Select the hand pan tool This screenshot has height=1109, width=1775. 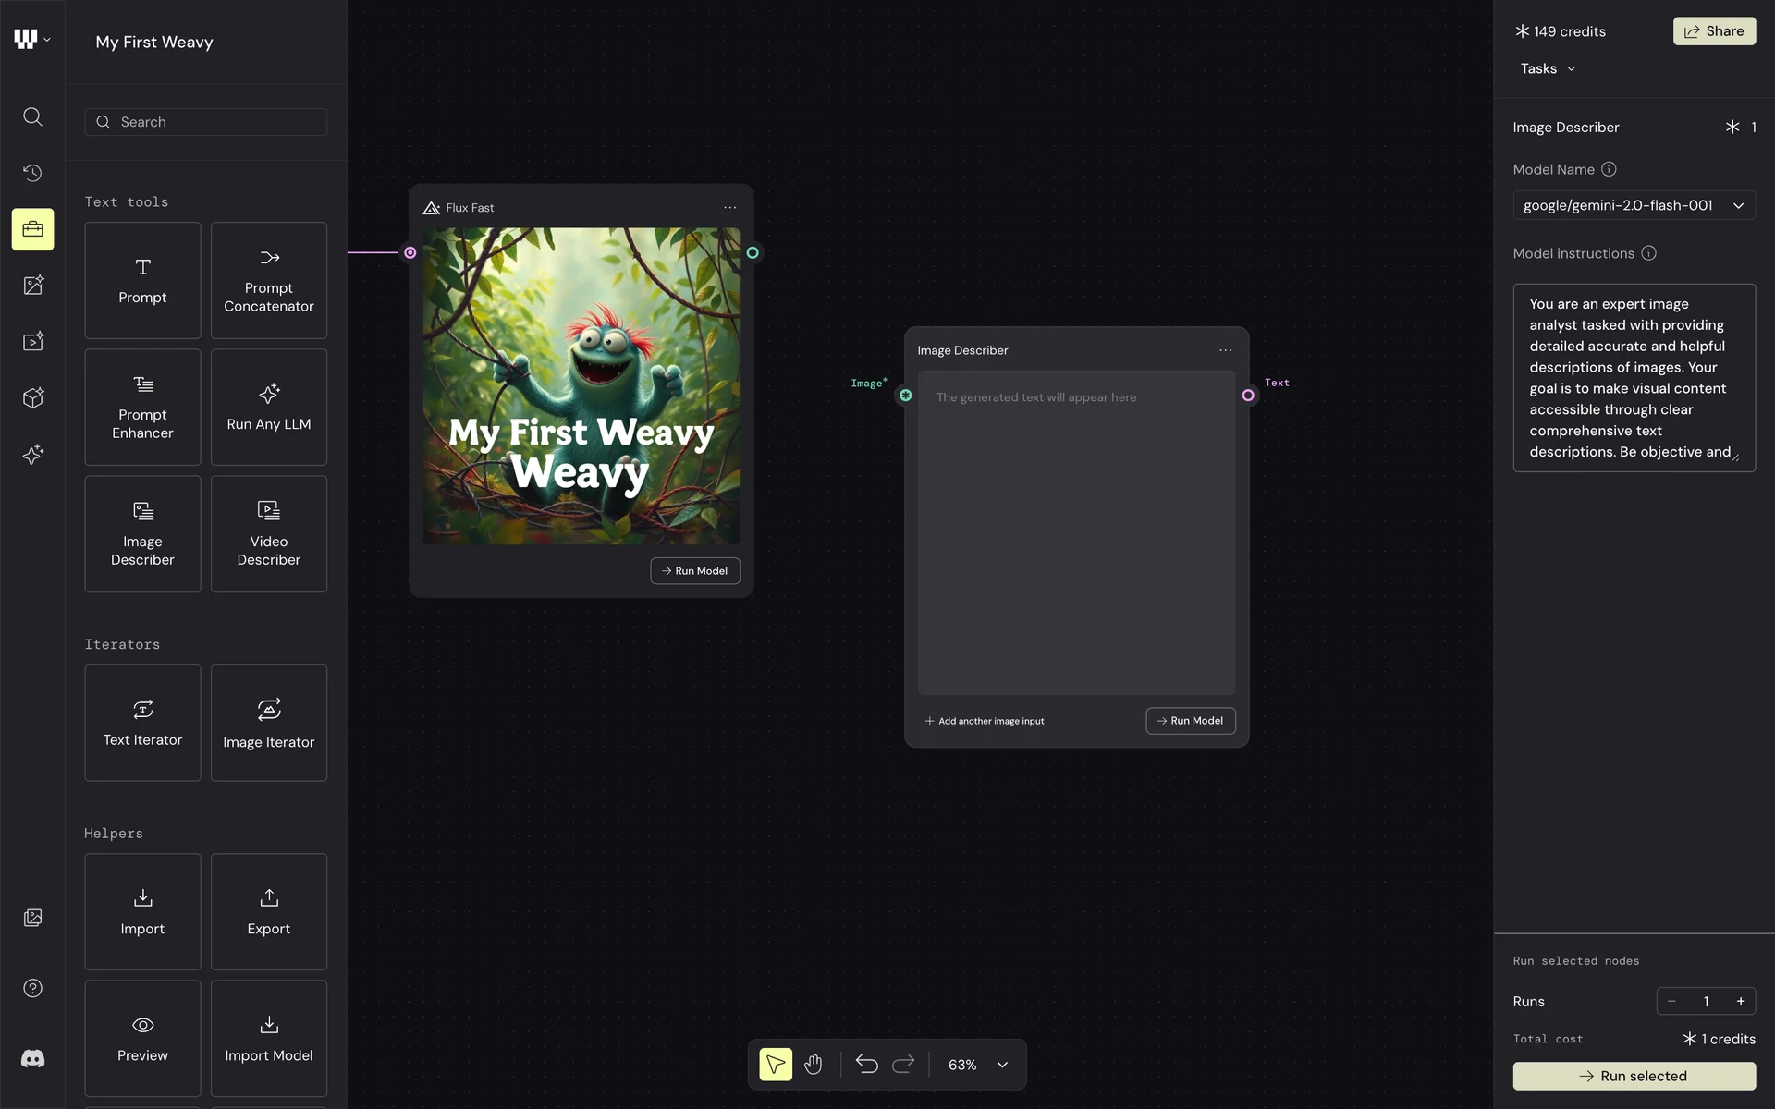813,1065
